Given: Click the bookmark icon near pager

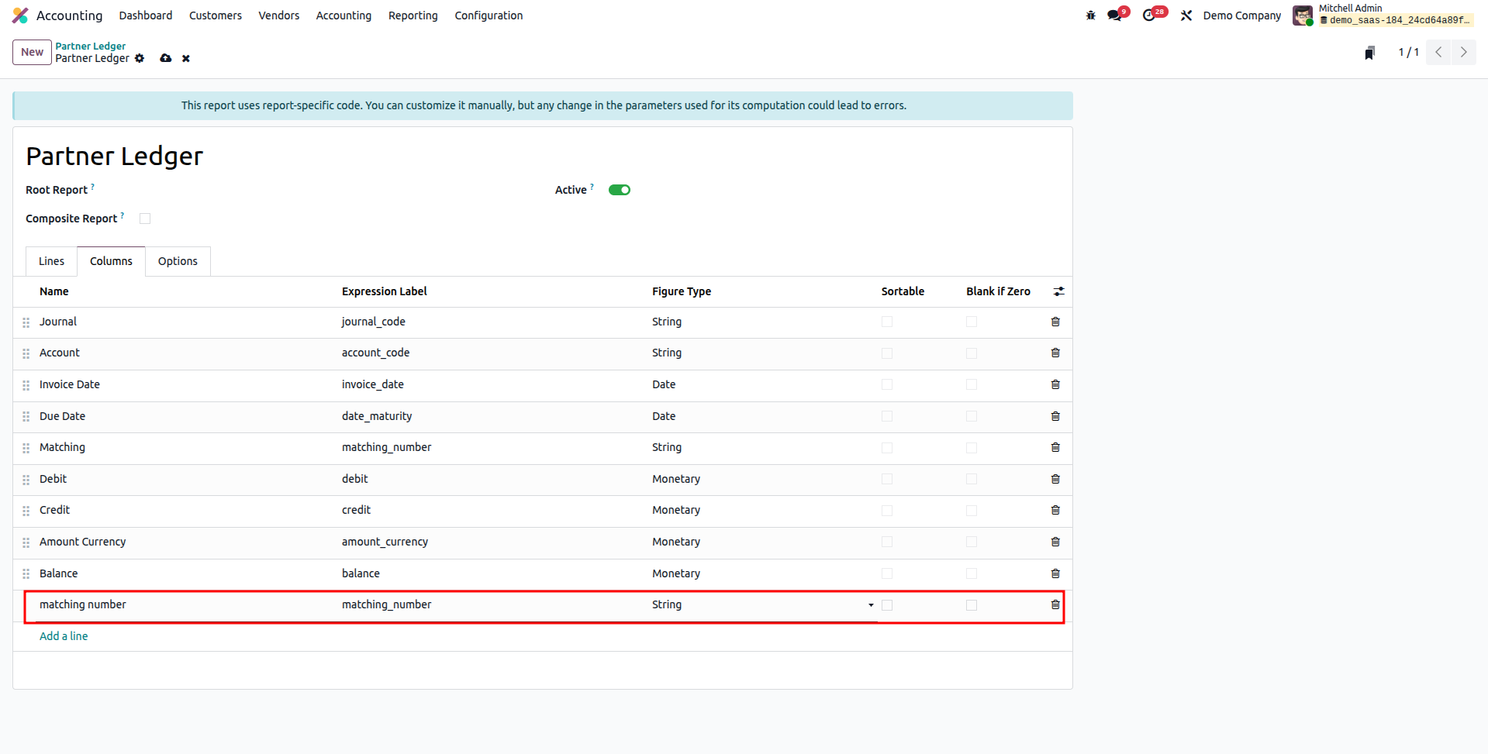Looking at the screenshot, I should pos(1369,53).
